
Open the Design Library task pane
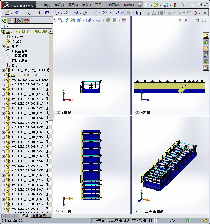(206, 42)
